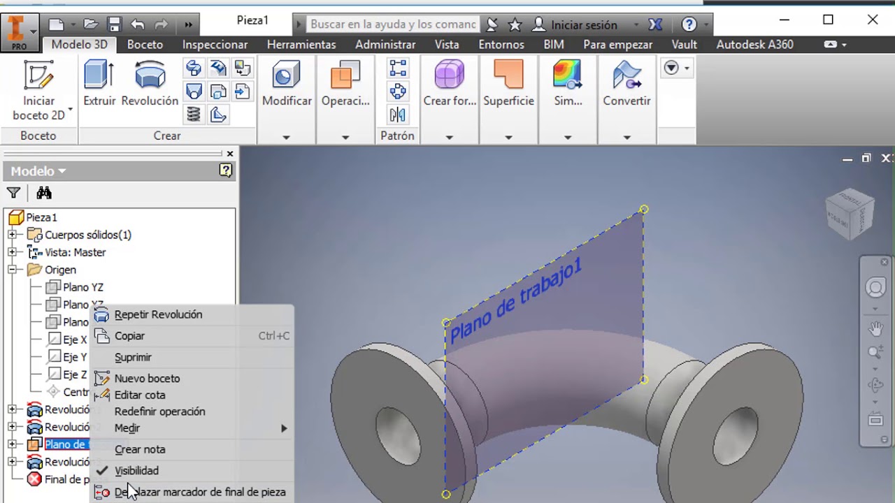Click the Crear forma libre icon
This screenshot has width=895, height=503.
coord(450,75)
